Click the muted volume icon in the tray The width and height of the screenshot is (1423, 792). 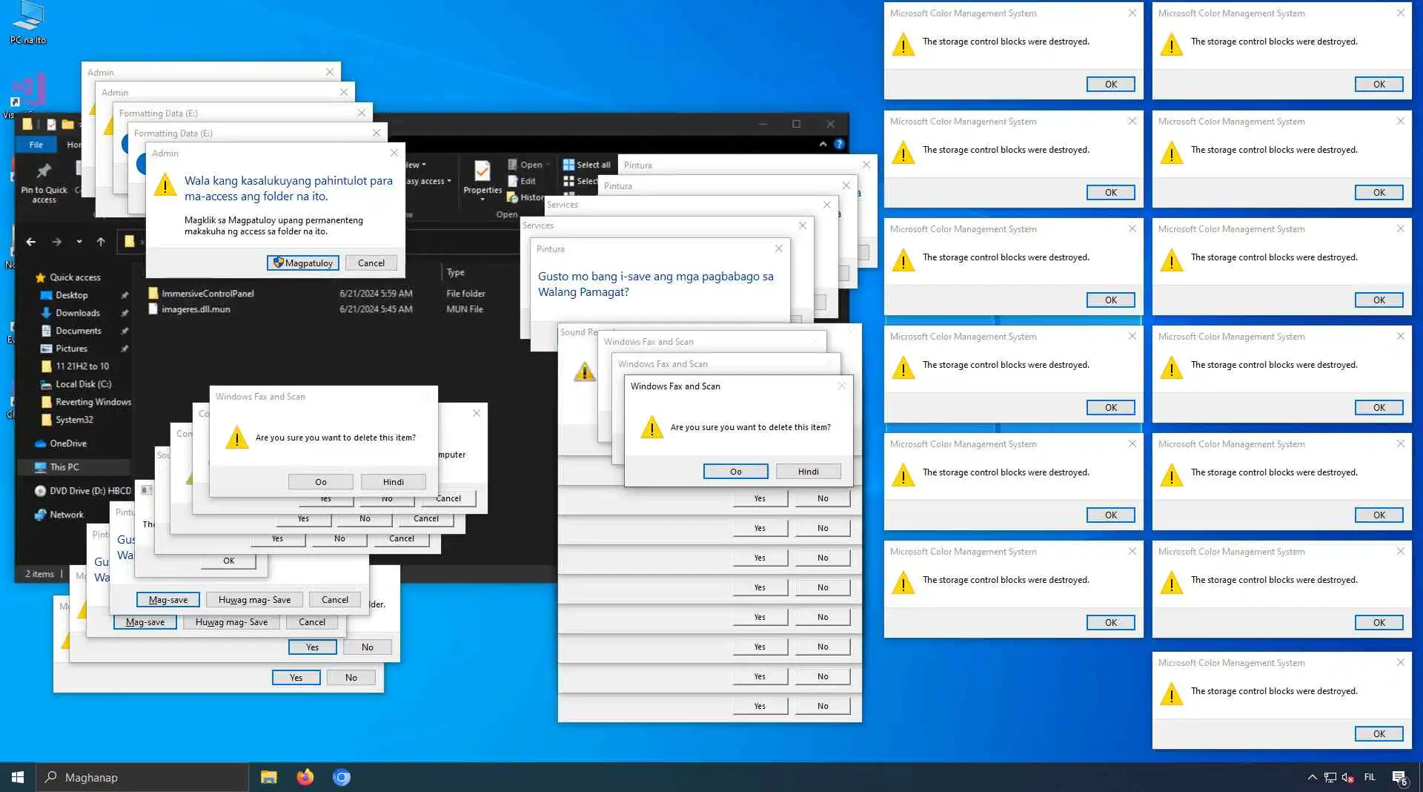coord(1348,777)
